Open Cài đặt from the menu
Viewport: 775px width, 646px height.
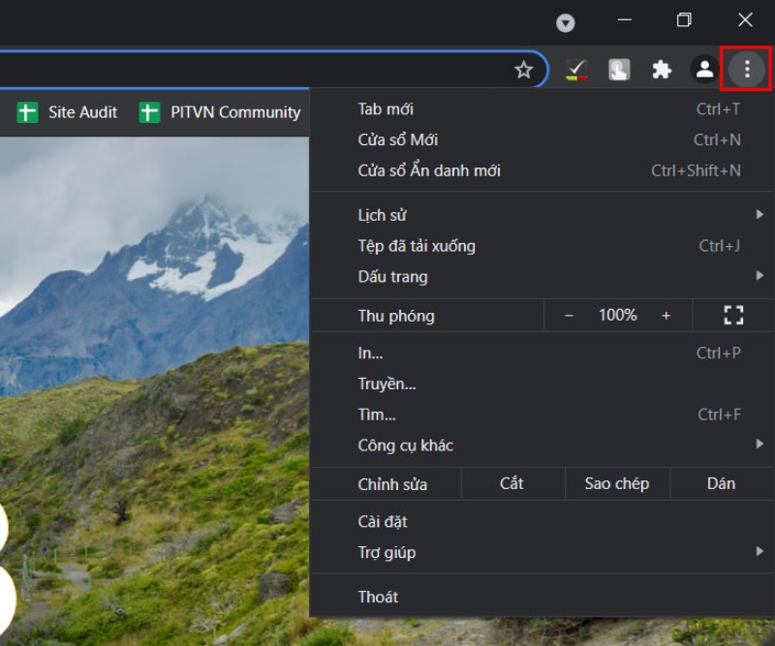click(383, 522)
